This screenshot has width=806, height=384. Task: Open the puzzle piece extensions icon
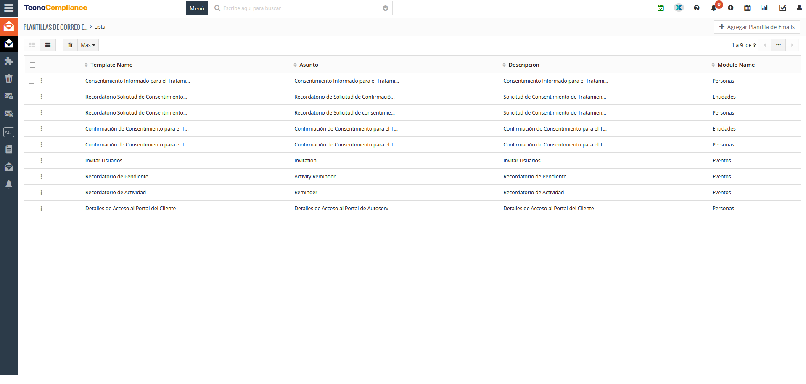(9, 61)
